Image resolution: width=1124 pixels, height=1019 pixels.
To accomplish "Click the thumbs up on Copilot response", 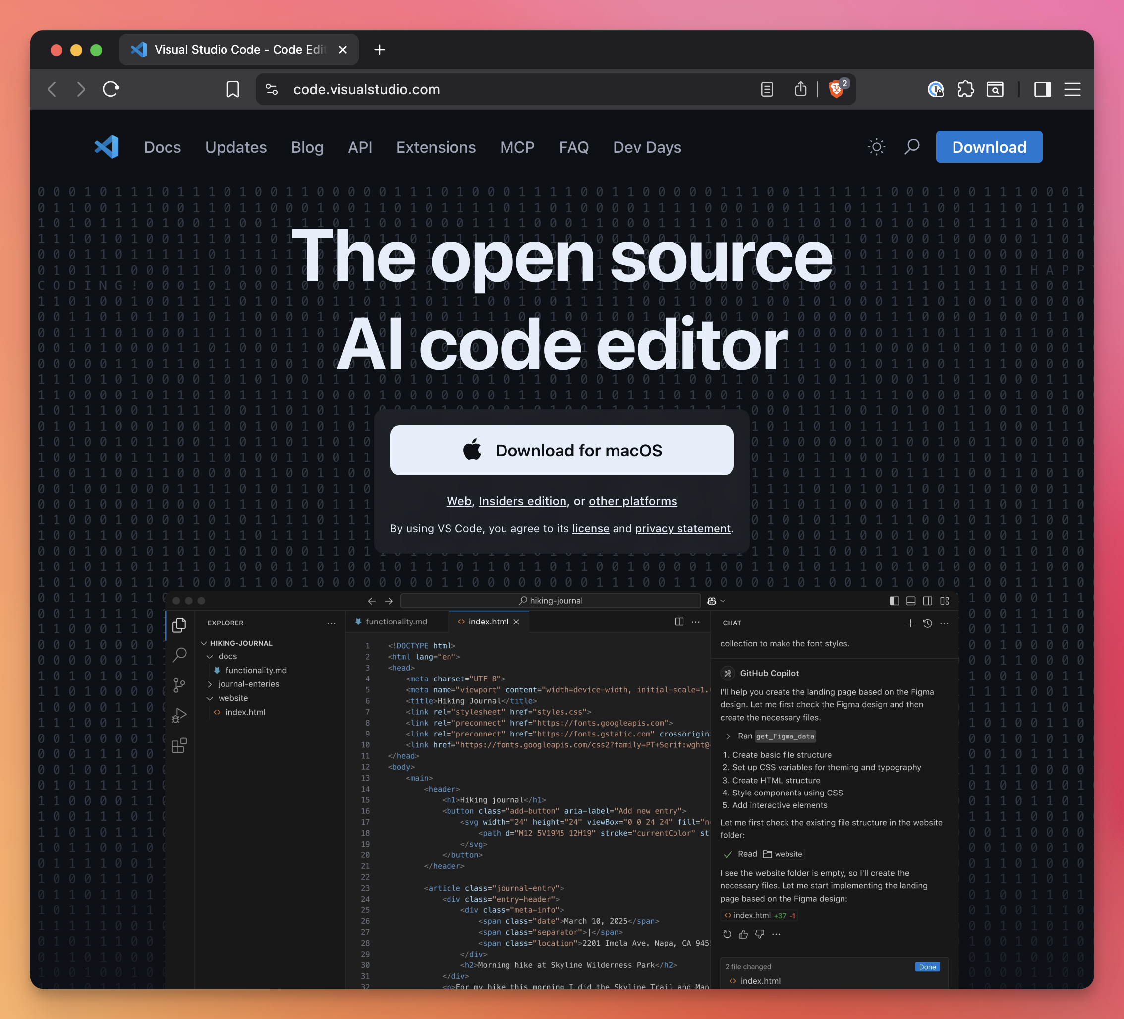I will (x=743, y=934).
